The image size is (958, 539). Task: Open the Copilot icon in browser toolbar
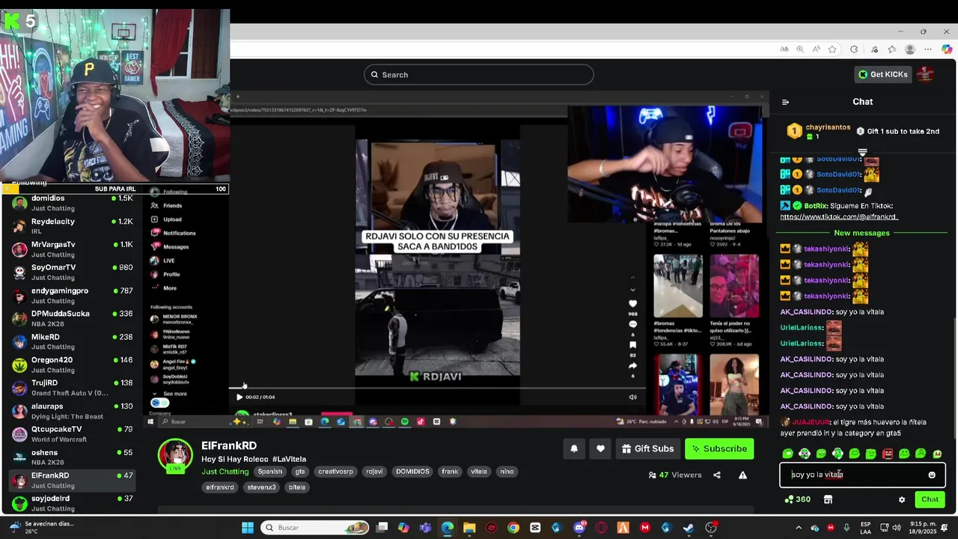[x=947, y=49]
